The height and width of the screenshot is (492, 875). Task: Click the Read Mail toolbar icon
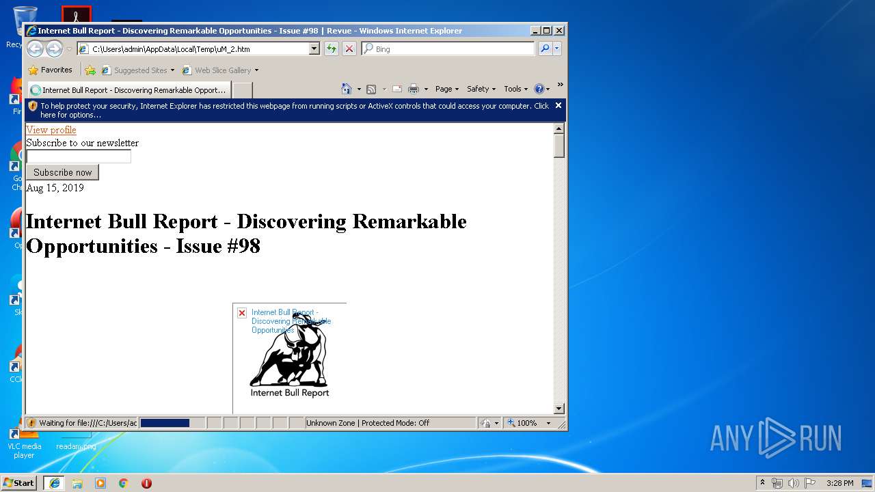[x=396, y=89]
